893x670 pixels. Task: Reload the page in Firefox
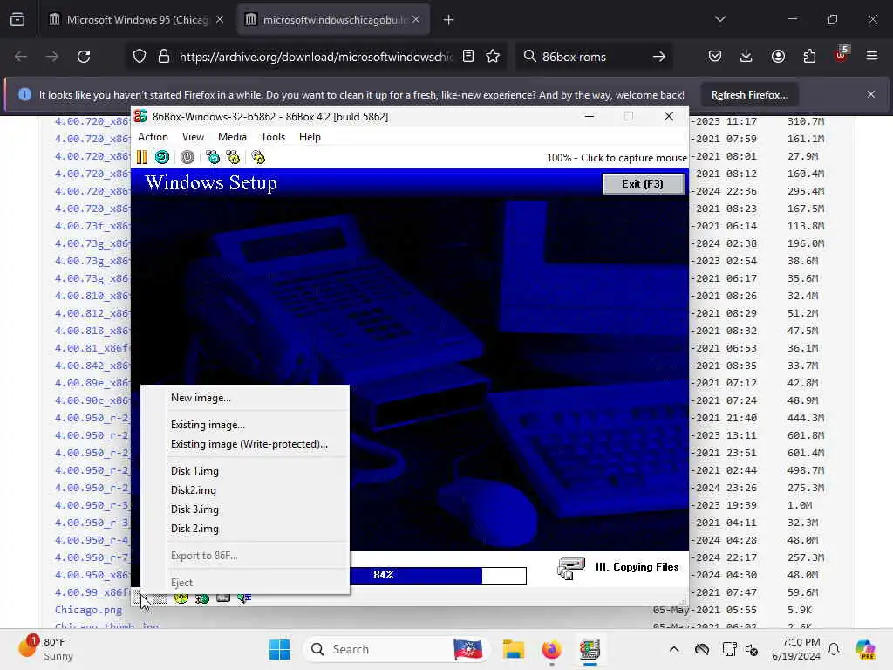pyautogui.click(x=84, y=57)
